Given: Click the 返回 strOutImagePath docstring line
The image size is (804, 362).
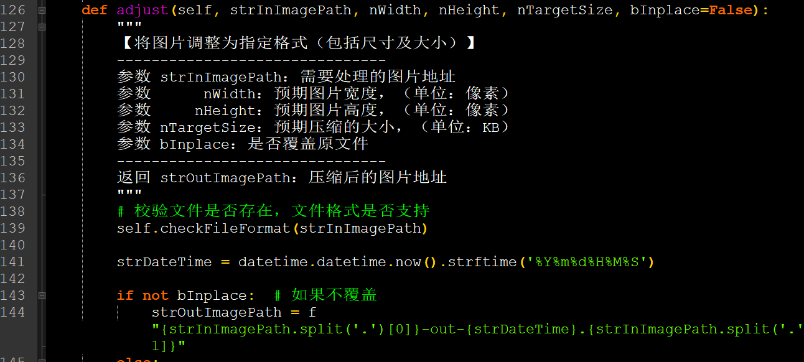Looking at the screenshot, I should coord(282,178).
